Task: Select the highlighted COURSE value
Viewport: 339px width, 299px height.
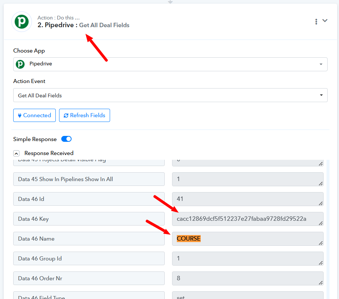Action: click(189, 238)
